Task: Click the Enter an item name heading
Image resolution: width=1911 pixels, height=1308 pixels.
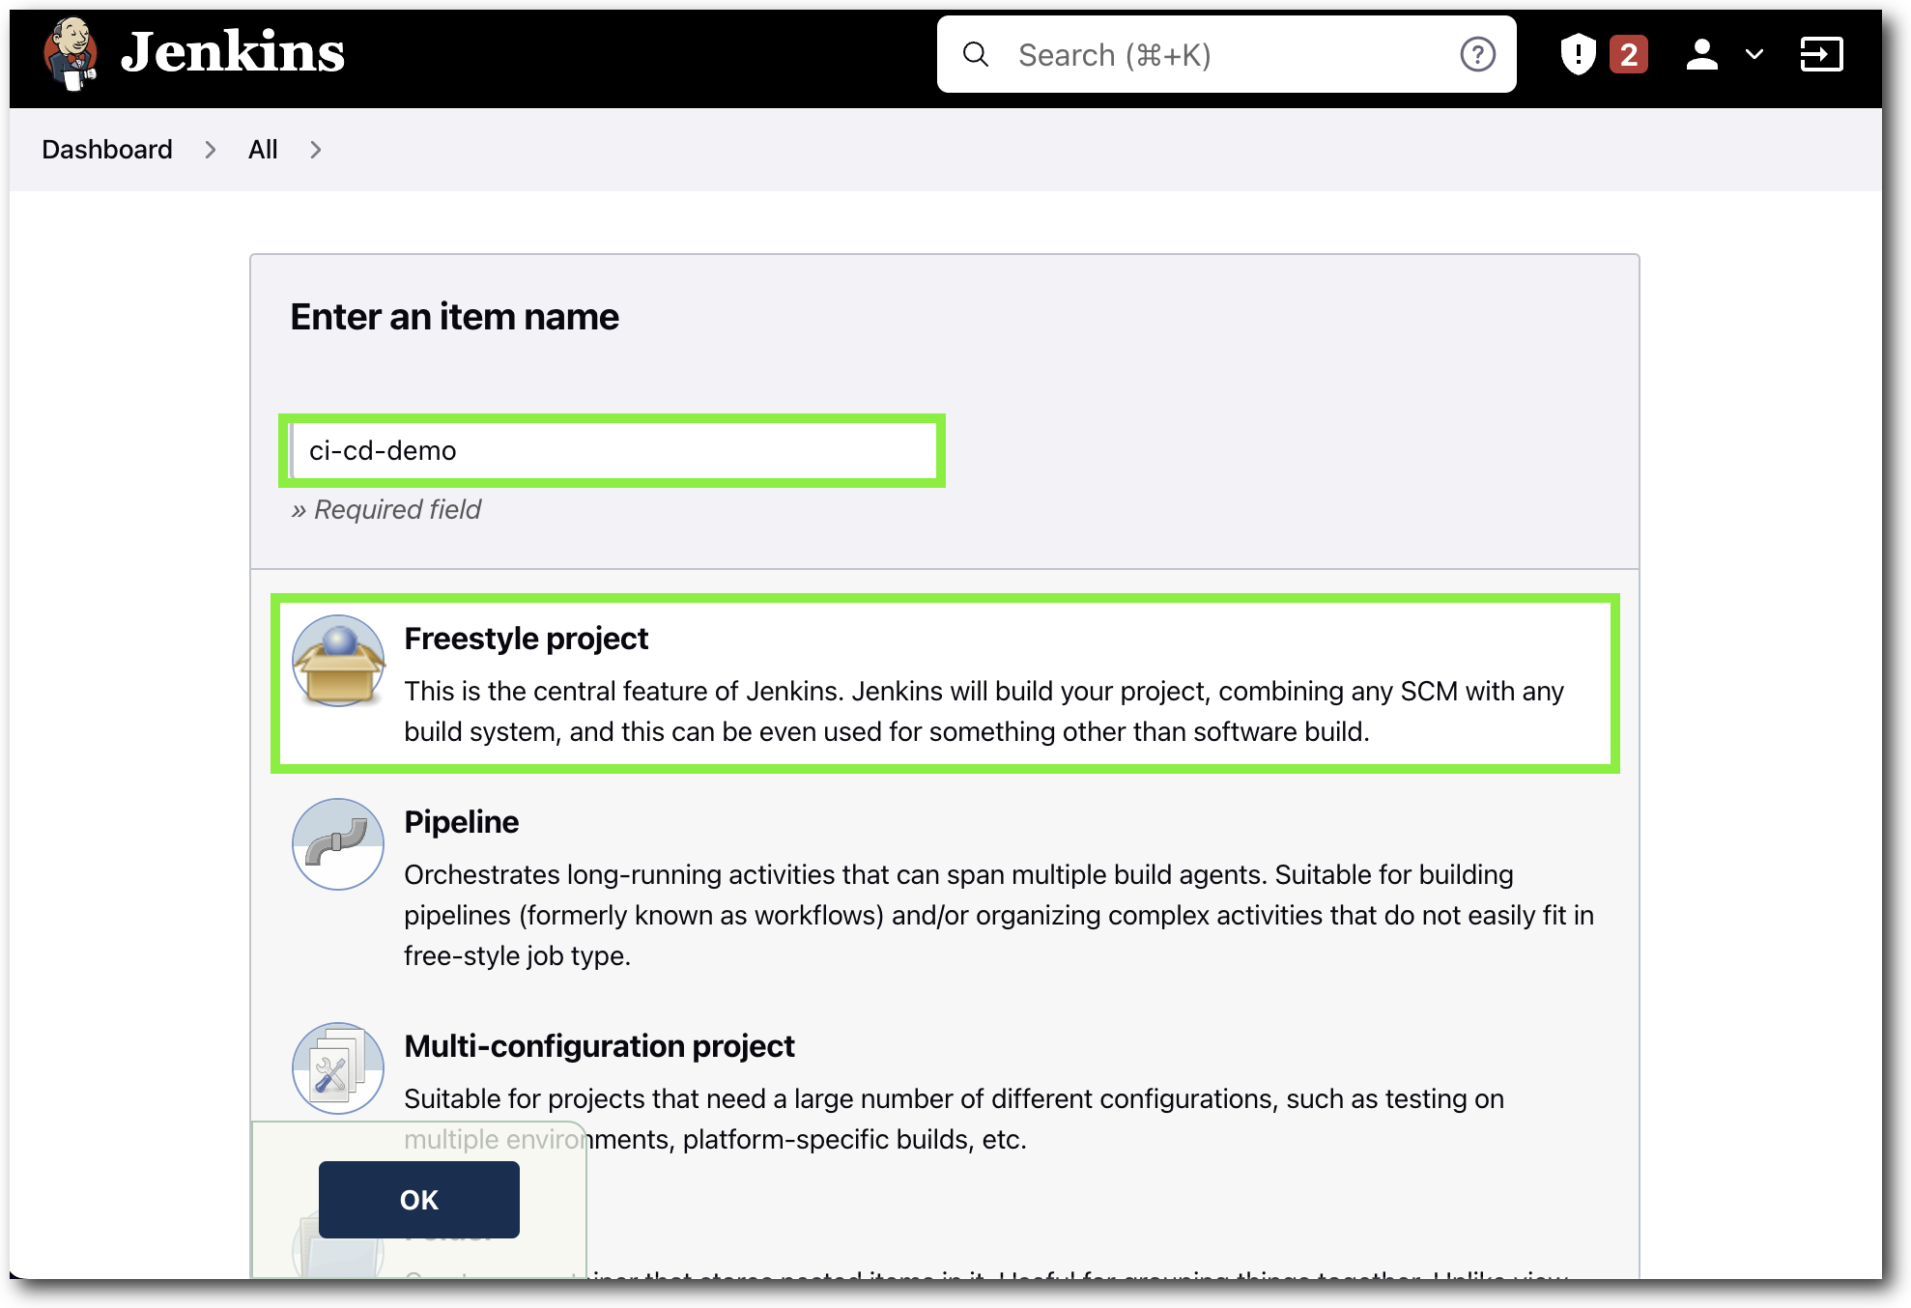Action: tap(454, 317)
